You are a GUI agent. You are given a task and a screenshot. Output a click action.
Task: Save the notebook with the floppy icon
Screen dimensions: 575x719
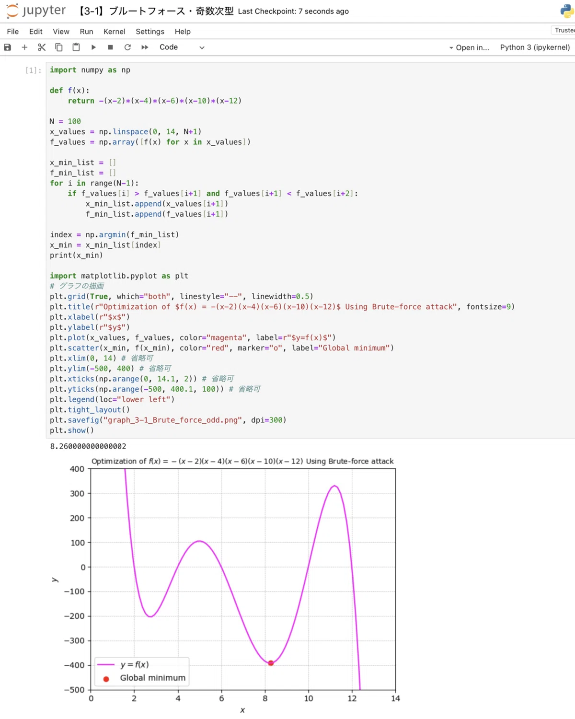click(x=8, y=47)
